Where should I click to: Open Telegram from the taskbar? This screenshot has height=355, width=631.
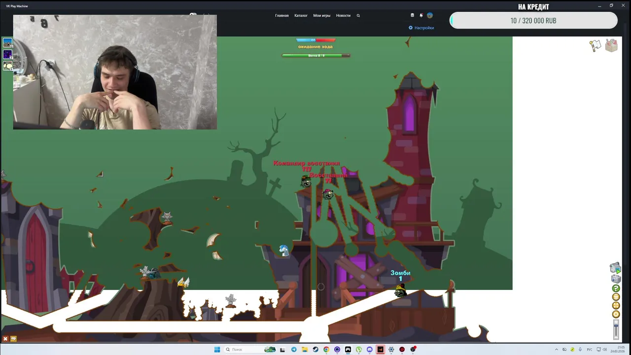[x=294, y=350]
